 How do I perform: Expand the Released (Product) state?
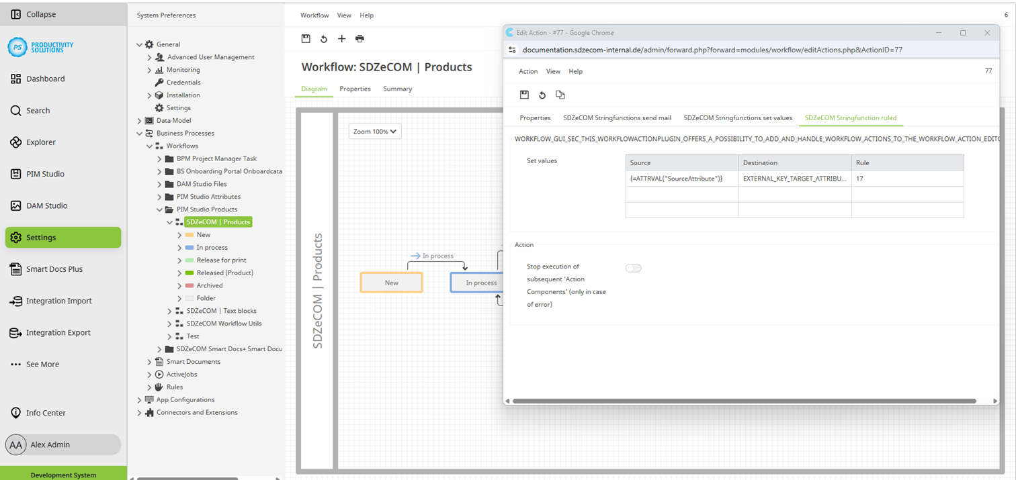coord(179,273)
